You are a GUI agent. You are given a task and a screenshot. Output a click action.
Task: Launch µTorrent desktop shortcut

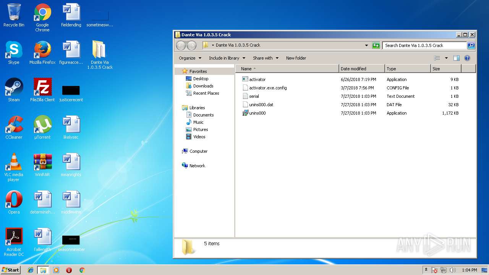click(42, 128)
